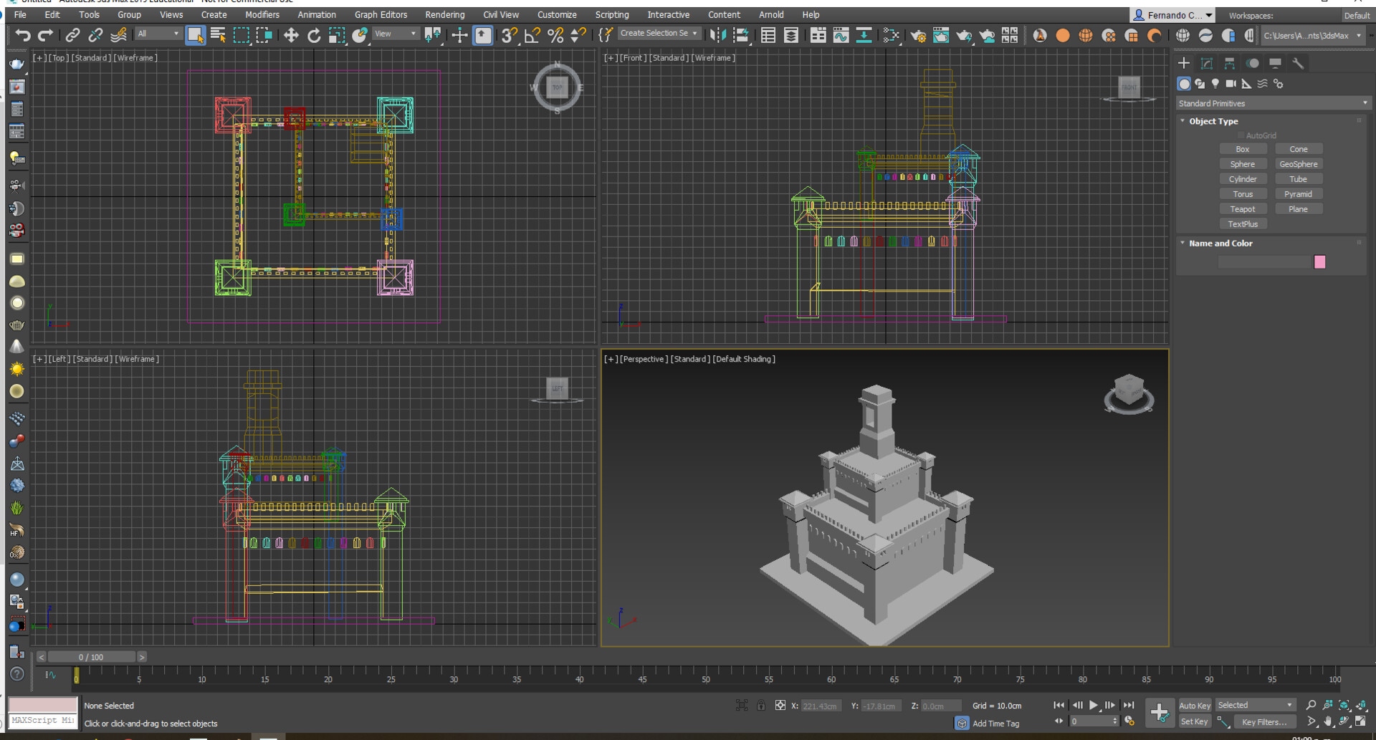The width and height of the screenshot is (1376, 740).
Task: Toggle the AutoGrid checkbox
Action: click(1241, 135)
